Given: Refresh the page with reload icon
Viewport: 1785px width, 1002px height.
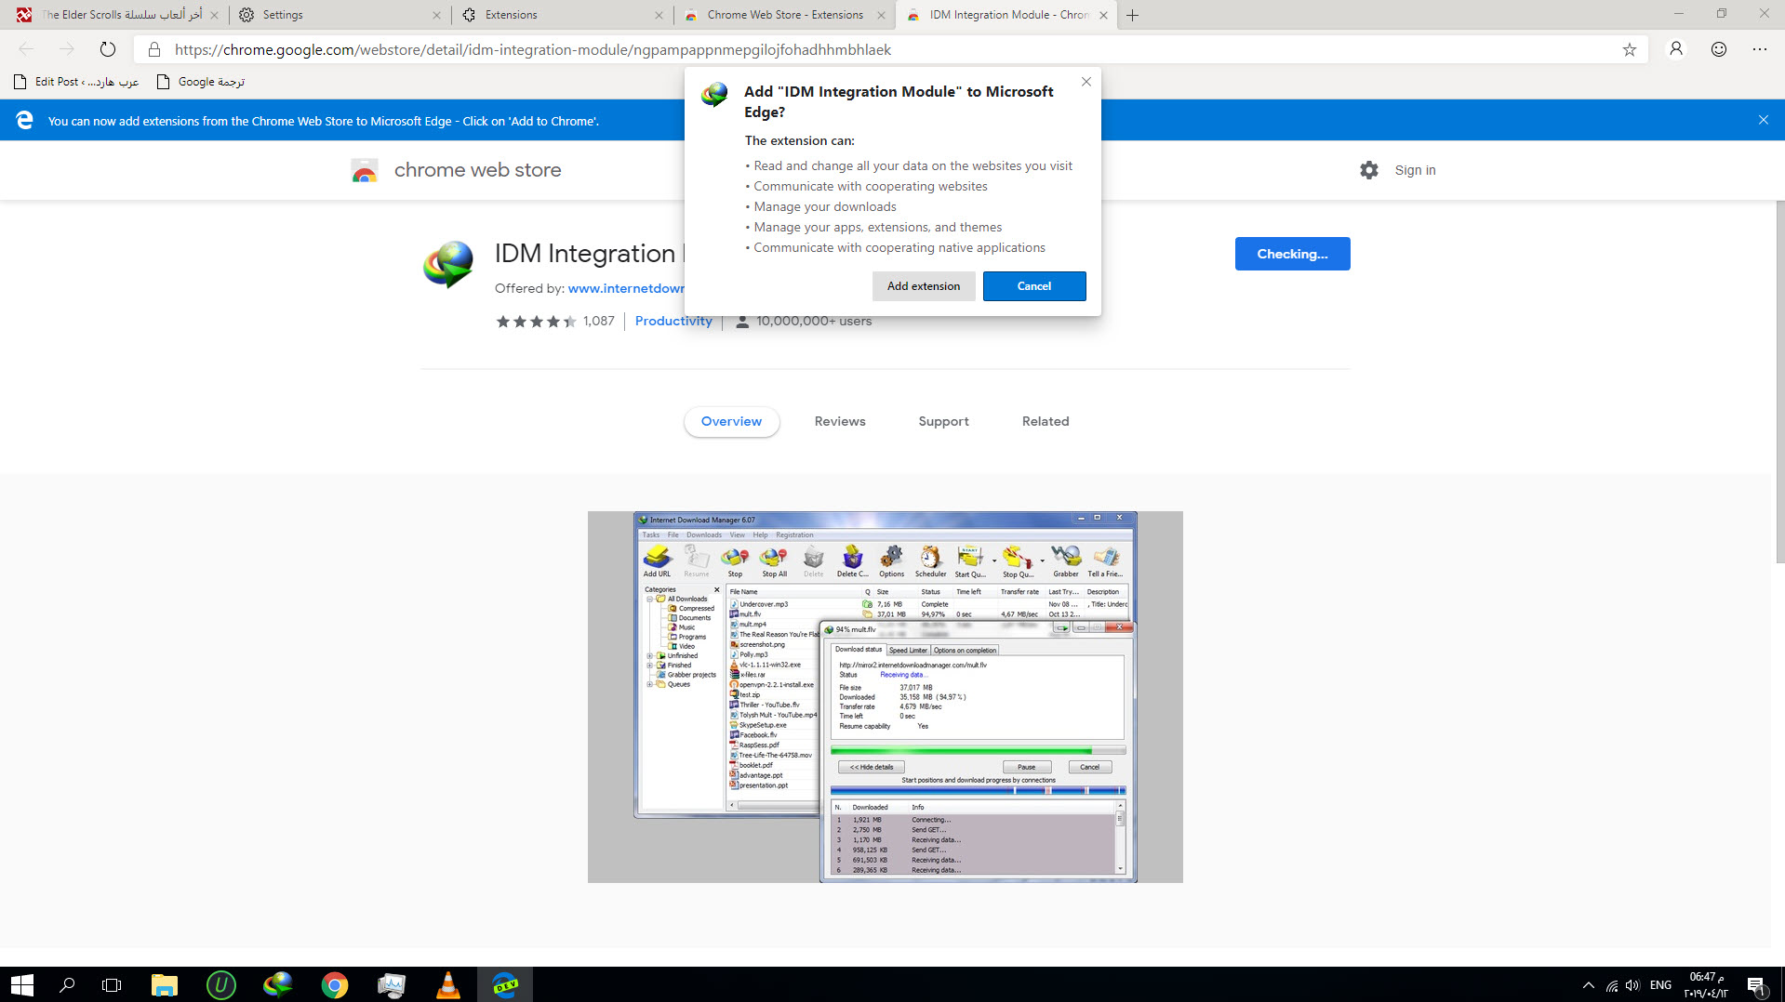Looking at the screenshot, I should [x=108, y=49].
